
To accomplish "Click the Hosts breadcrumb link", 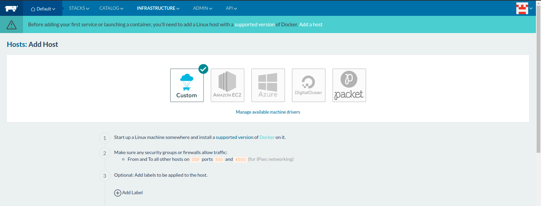I will 17,44.
